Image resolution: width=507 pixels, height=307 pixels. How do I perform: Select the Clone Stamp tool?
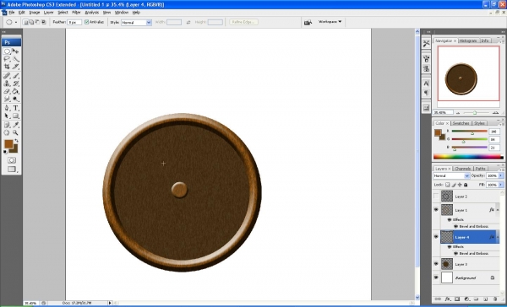coord(7,83)
